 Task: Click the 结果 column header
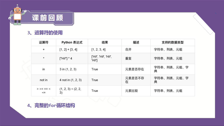(105, 42)
